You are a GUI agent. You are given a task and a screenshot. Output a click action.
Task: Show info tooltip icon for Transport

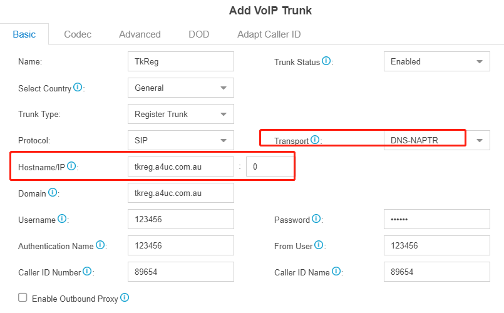[315, 140]
